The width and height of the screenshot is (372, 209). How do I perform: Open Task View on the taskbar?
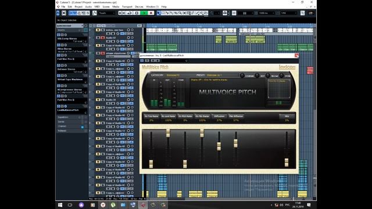70,205
